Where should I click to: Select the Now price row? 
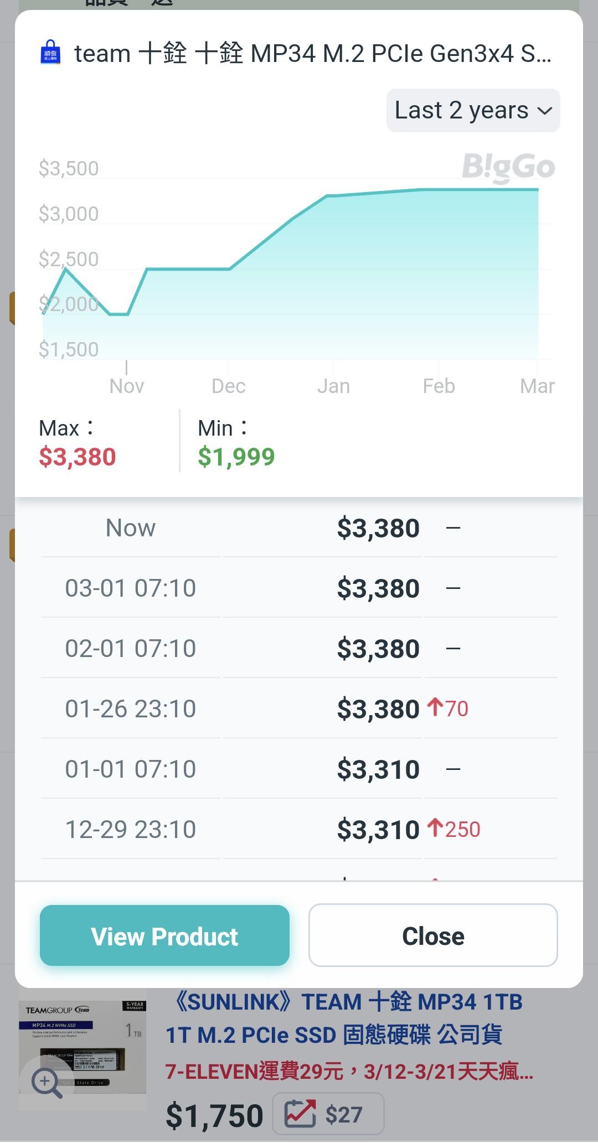point(299,528)
